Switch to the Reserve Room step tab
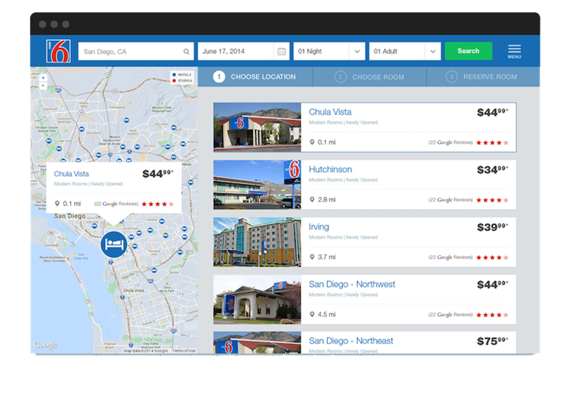 pos(483,77)
